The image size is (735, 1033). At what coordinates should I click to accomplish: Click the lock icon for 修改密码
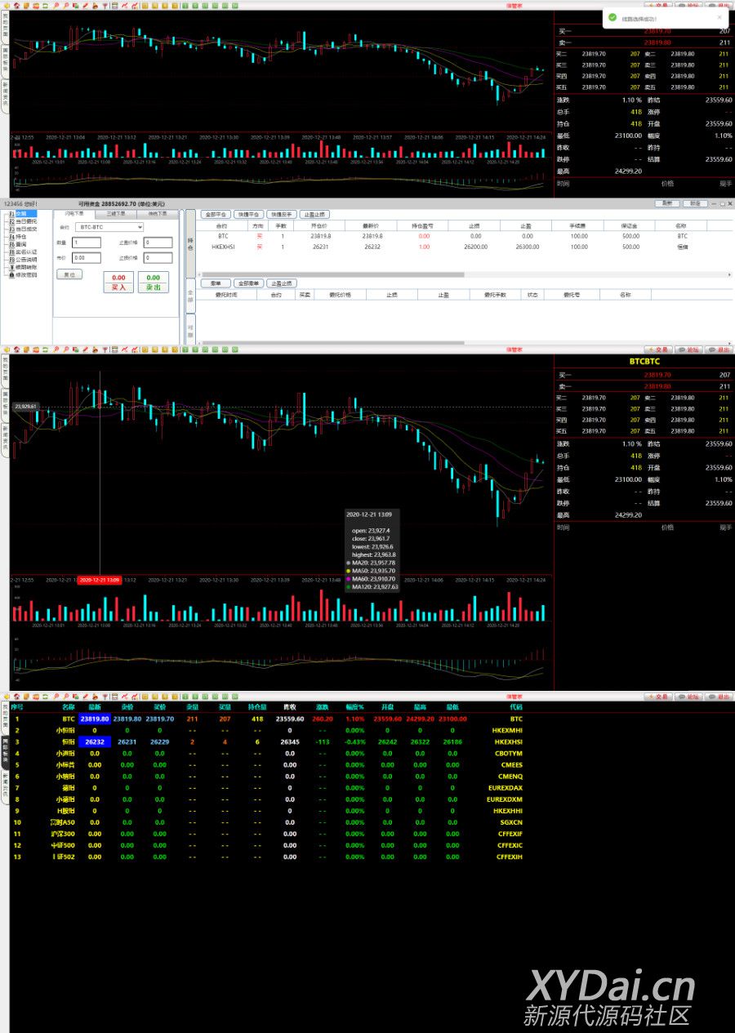11,275
